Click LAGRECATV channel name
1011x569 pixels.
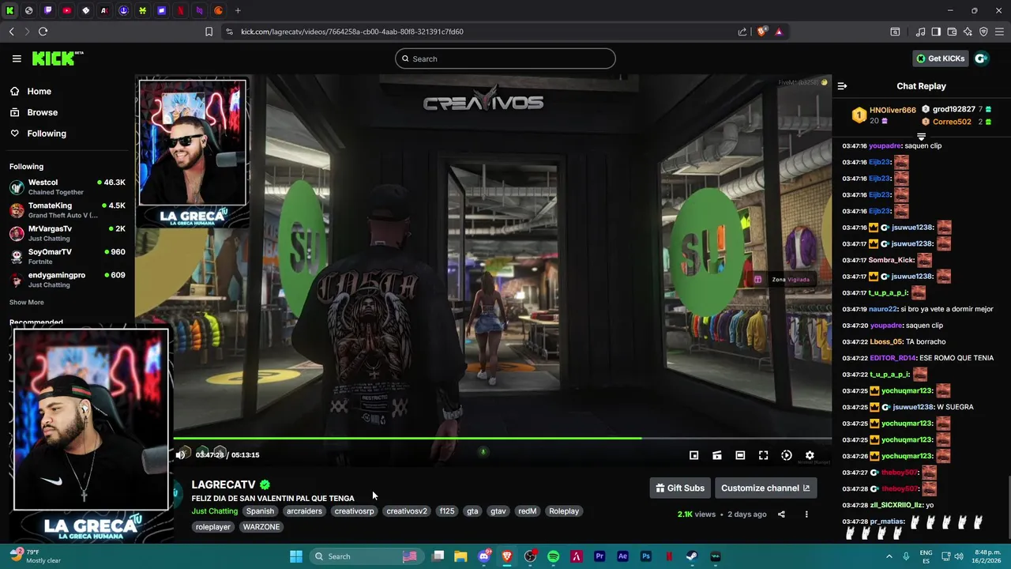pos(224,484)
